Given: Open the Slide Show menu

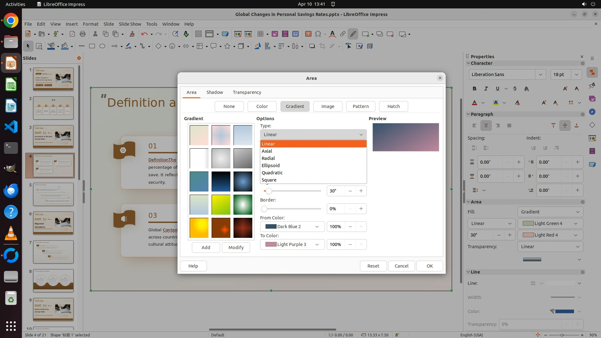Looking at the screenshot, I should pos(130,24).
